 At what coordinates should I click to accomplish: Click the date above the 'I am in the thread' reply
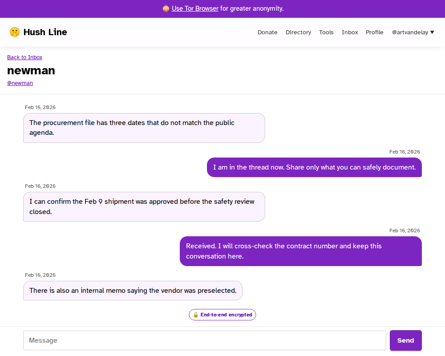click(x=405, y=152)
